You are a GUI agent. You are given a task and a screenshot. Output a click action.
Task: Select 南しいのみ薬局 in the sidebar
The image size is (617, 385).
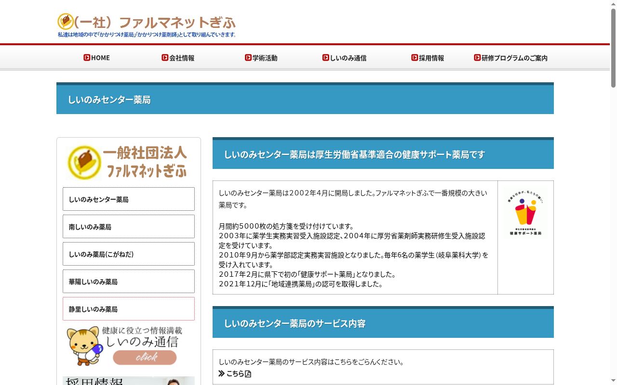pyautogui.click(x=129, y=227)
